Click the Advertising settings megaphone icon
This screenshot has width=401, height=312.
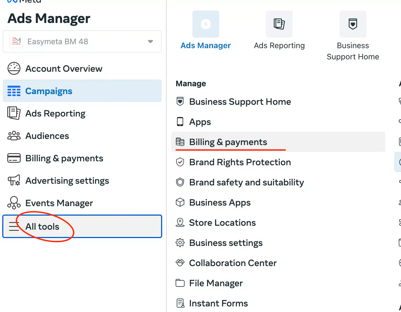click(x=14, y=180)
